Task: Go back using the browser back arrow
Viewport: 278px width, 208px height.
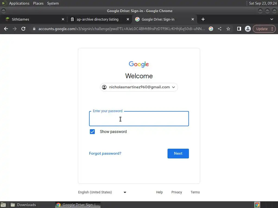Action: pyautogui.click(x=6, y=29)
